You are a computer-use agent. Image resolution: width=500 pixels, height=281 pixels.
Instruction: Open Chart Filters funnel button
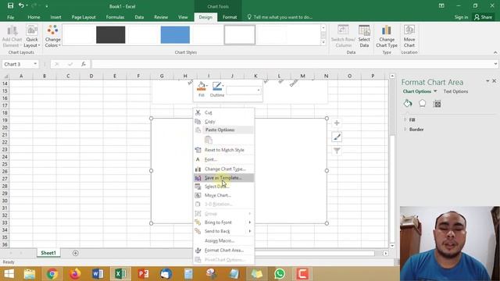coord(337,151)
